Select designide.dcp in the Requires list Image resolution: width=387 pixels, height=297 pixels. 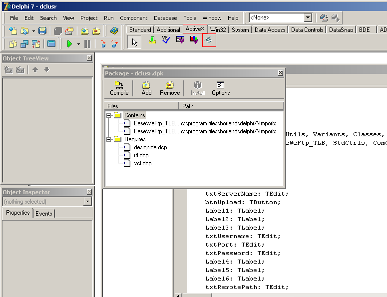click(x=150, y=148)
